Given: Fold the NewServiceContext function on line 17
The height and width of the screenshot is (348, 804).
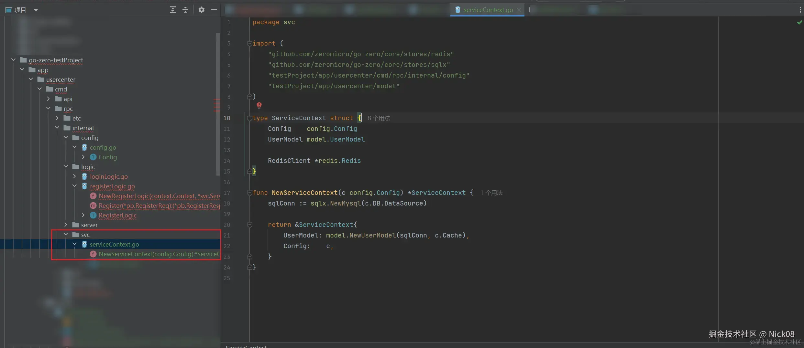Looking at the screenshot, I should point(249,193).
